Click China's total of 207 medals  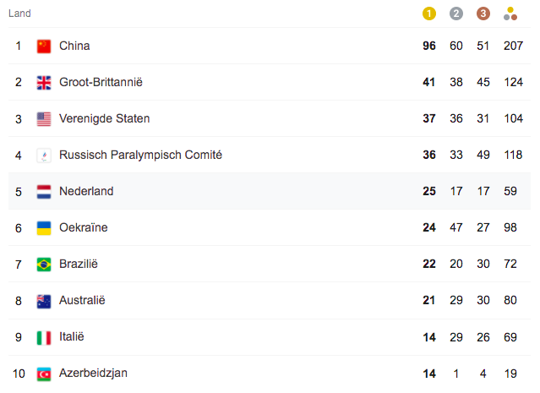513,46
